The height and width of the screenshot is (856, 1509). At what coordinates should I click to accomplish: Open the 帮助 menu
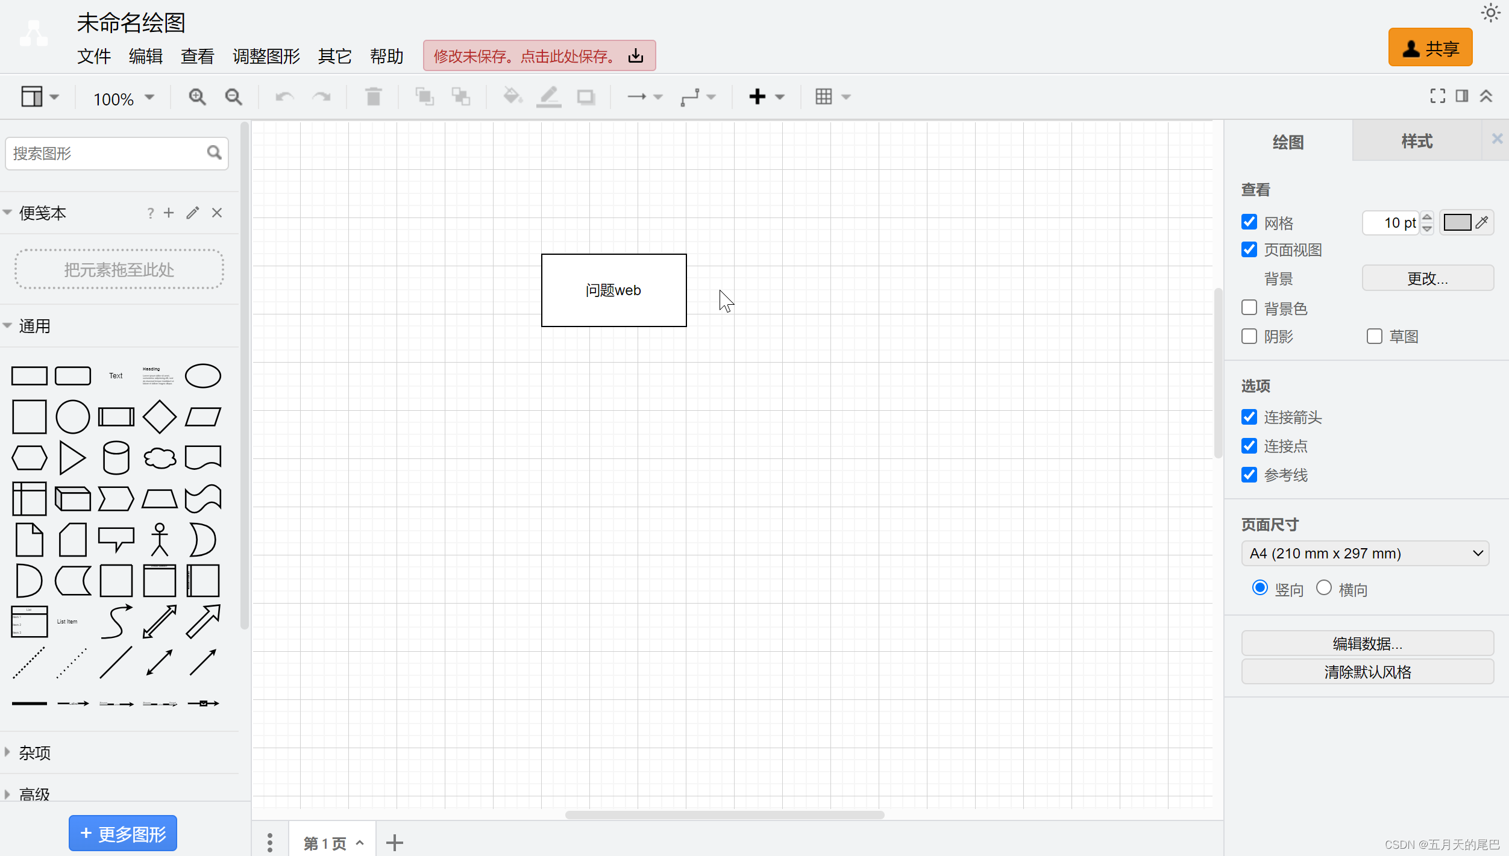pyautogui.click(x=387, y=56)
